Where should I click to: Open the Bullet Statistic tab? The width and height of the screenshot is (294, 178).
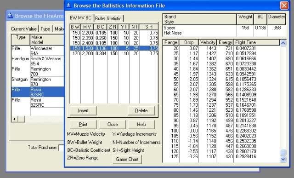coord(108,18)
